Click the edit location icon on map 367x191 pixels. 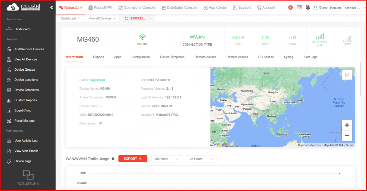(x=347, y=75)
